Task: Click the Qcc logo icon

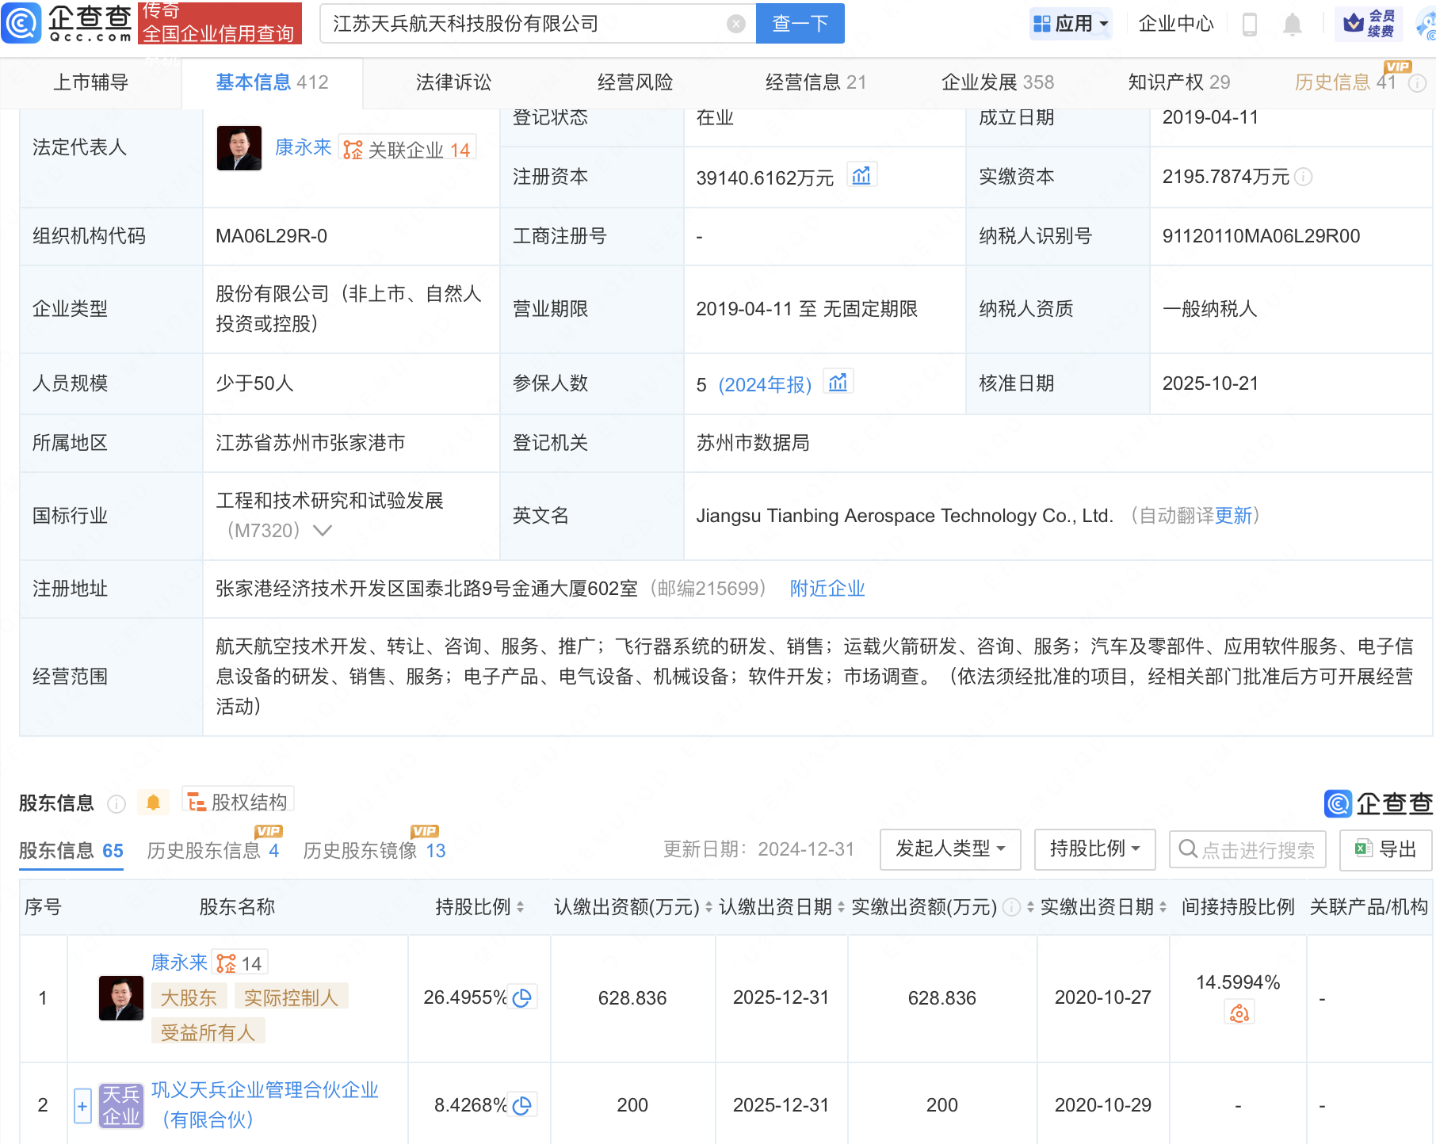Action: point(21,23)
